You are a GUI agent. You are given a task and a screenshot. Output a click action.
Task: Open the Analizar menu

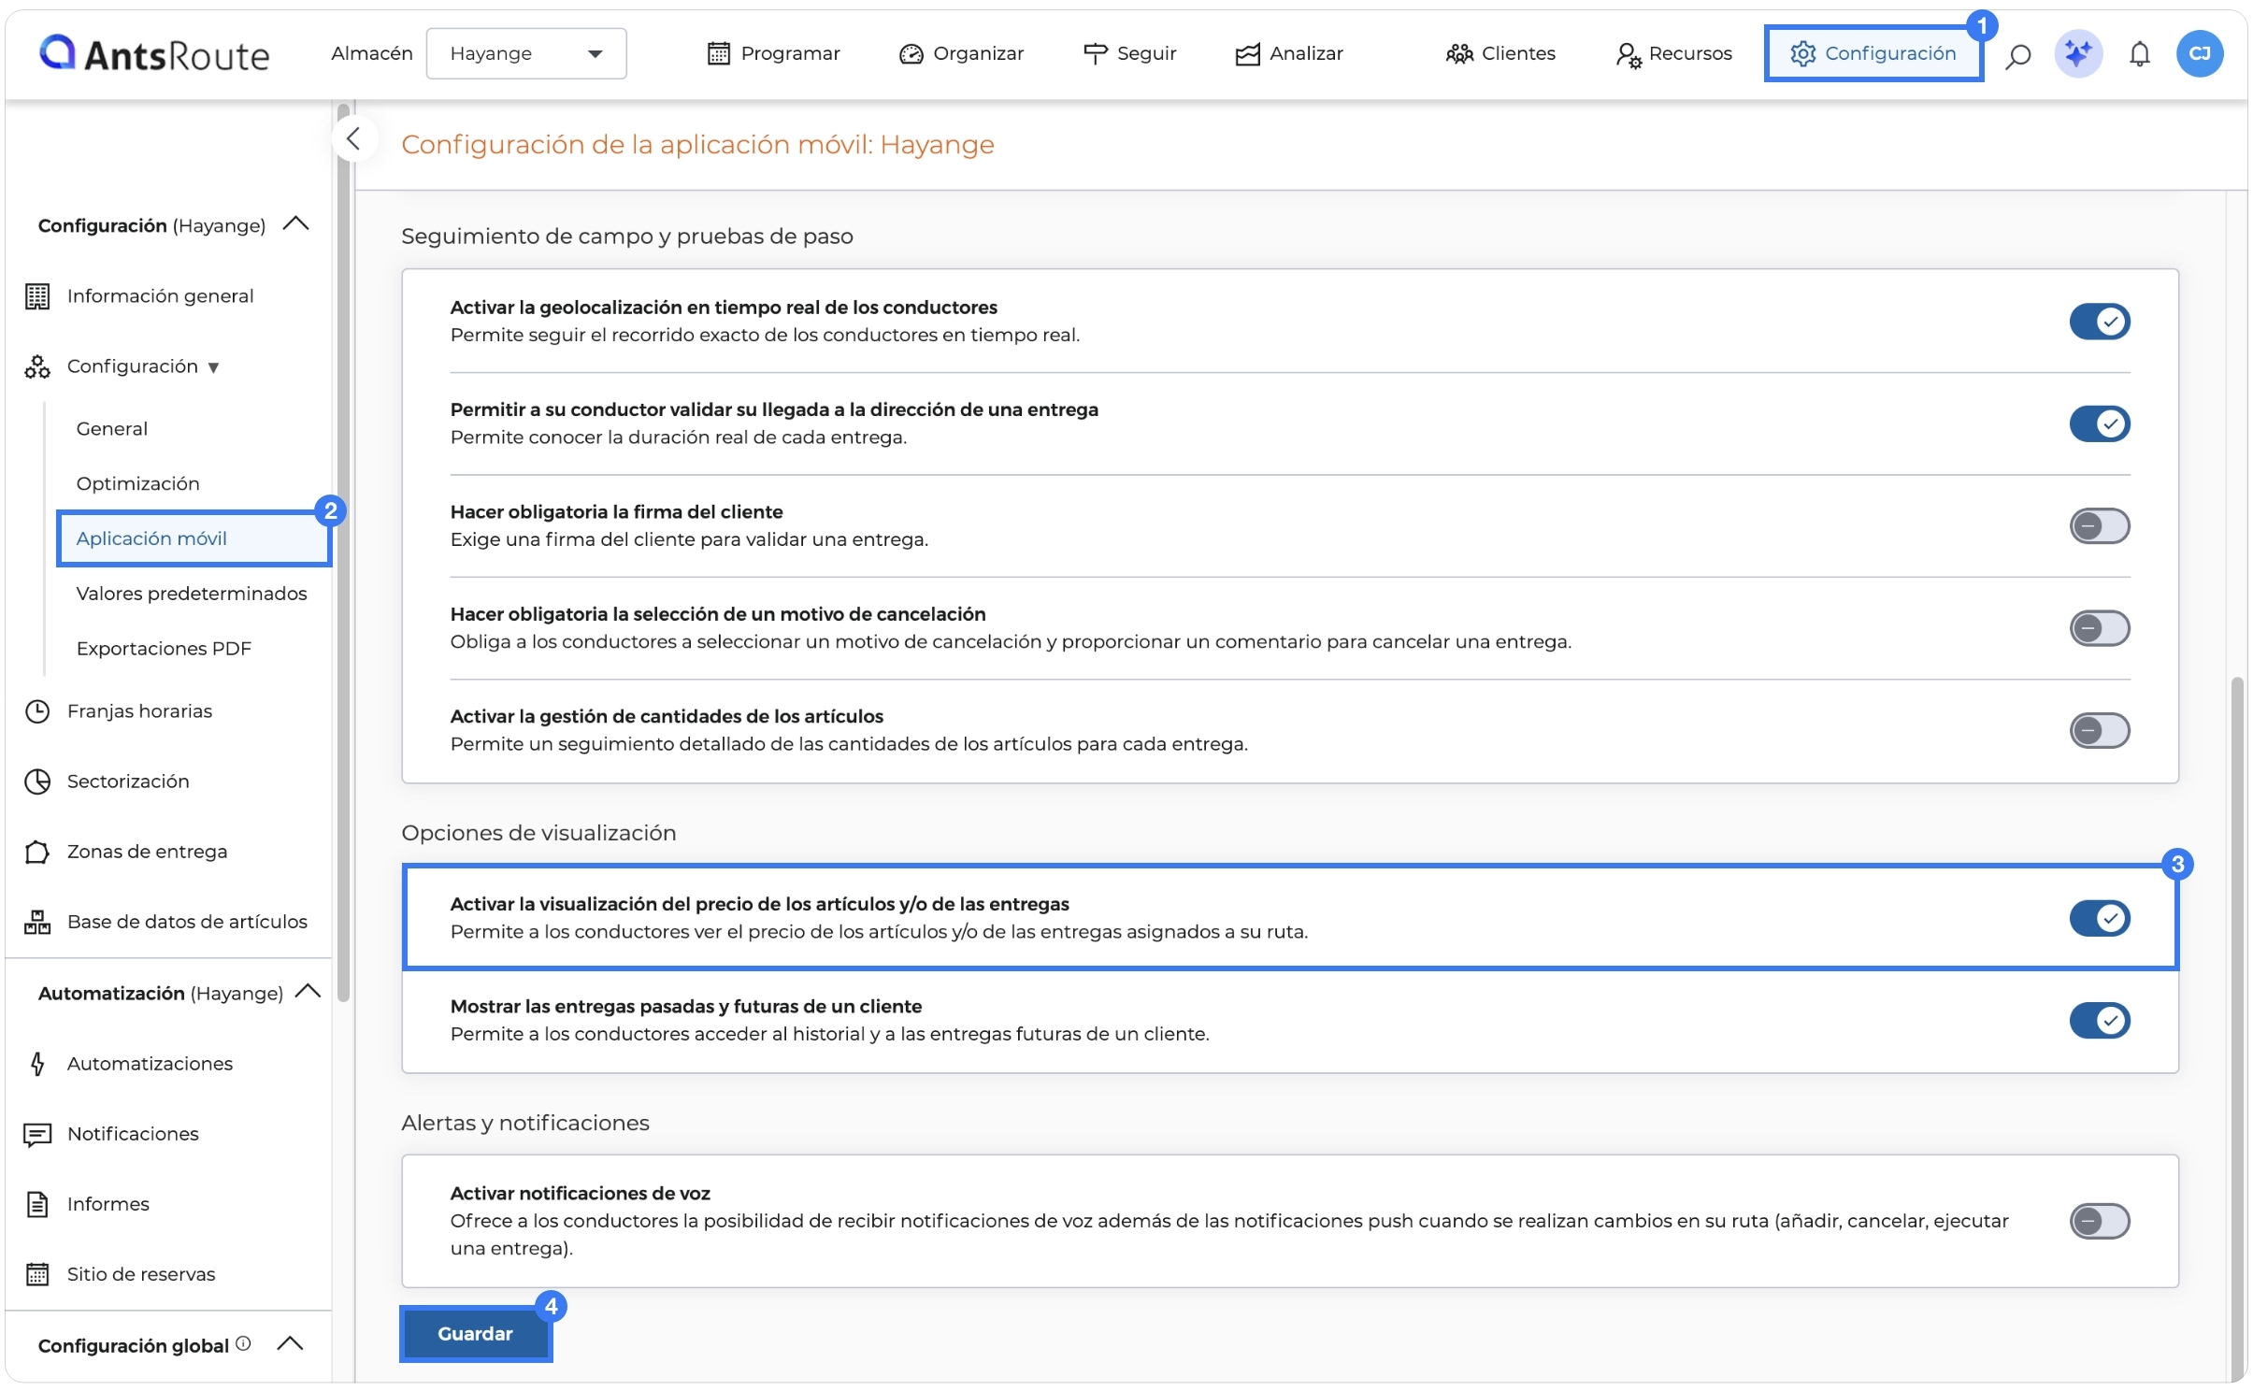click(1288, 53)
